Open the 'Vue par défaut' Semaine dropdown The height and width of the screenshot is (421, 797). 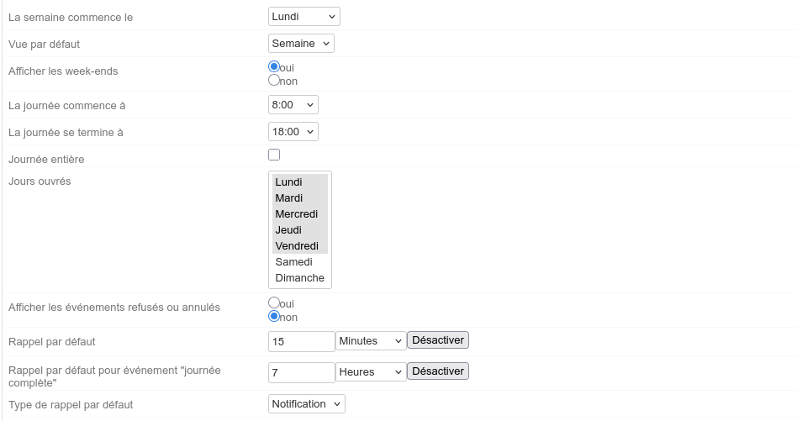tap(301, 43)
